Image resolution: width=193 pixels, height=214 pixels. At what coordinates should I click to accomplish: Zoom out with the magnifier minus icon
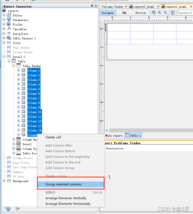coord(165,13)
